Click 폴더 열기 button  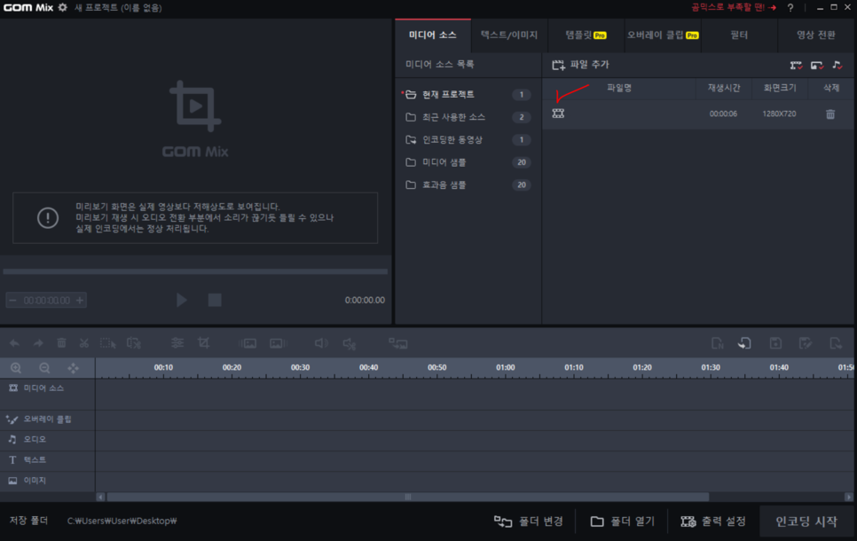pos(623,521)
